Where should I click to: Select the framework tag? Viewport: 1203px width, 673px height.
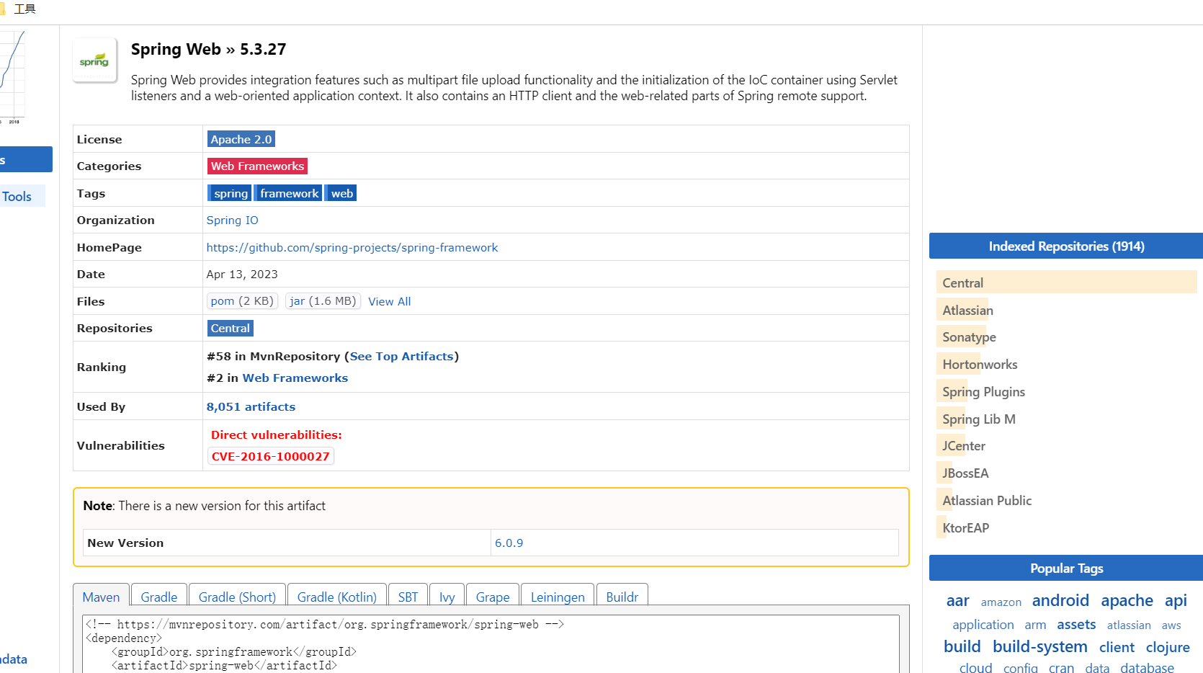point(288,193)
